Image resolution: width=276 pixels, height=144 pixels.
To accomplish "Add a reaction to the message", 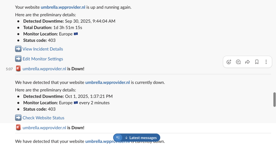I will tap(229, 62).
